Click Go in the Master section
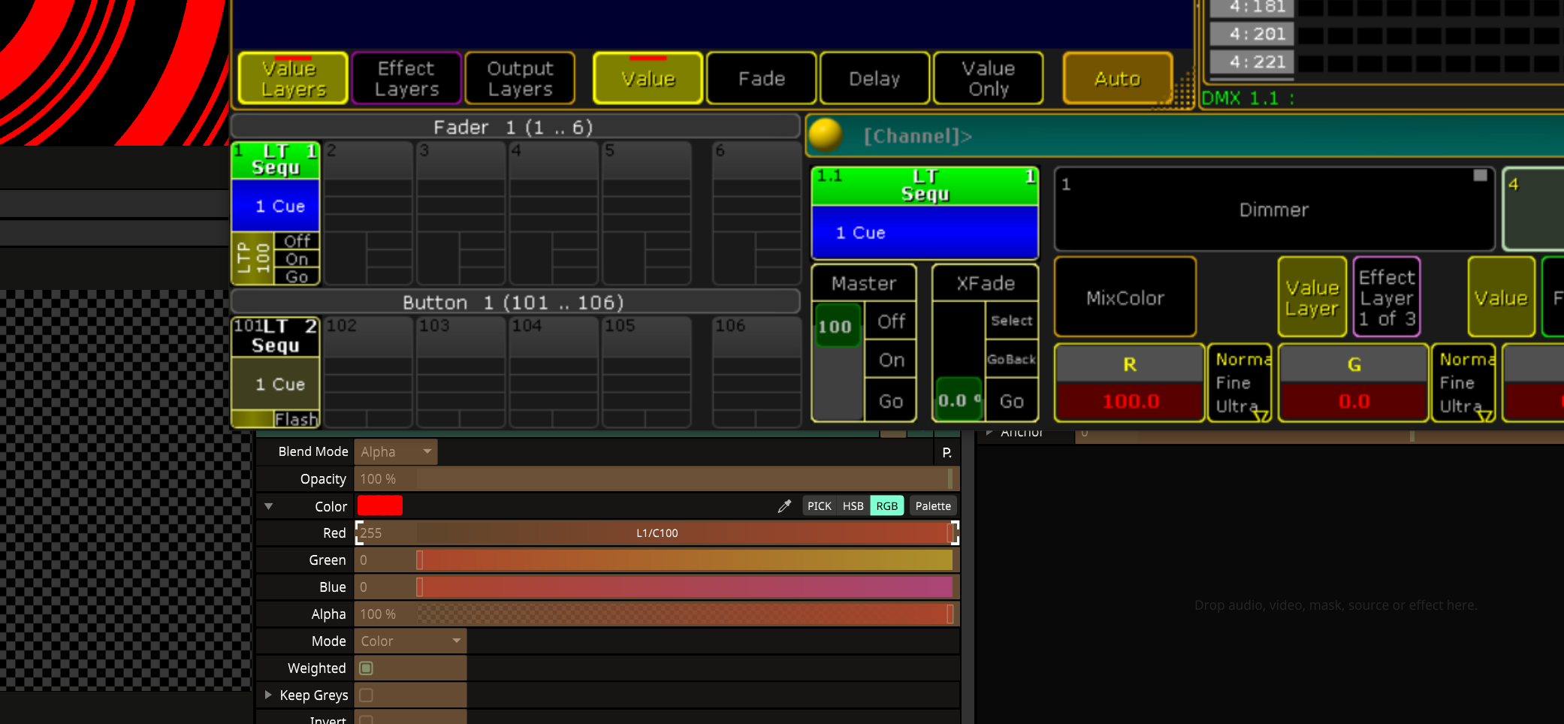The height and width of the screenshot is (724, 1564). 891,401
